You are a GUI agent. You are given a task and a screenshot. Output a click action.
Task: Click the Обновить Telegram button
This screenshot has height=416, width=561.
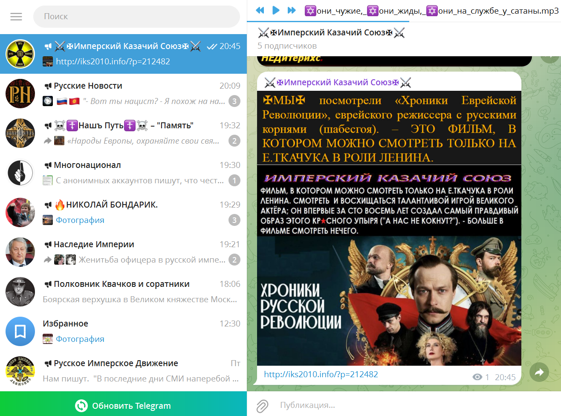point(123,405)
